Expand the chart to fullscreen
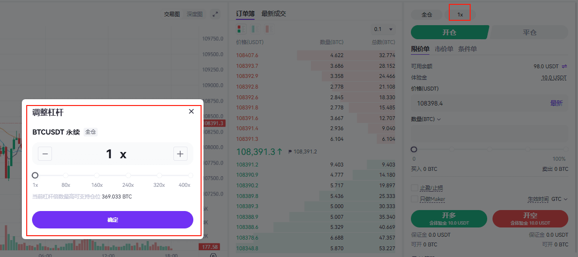The width and height of the screenshot is (578, 257). coord(216,15)
